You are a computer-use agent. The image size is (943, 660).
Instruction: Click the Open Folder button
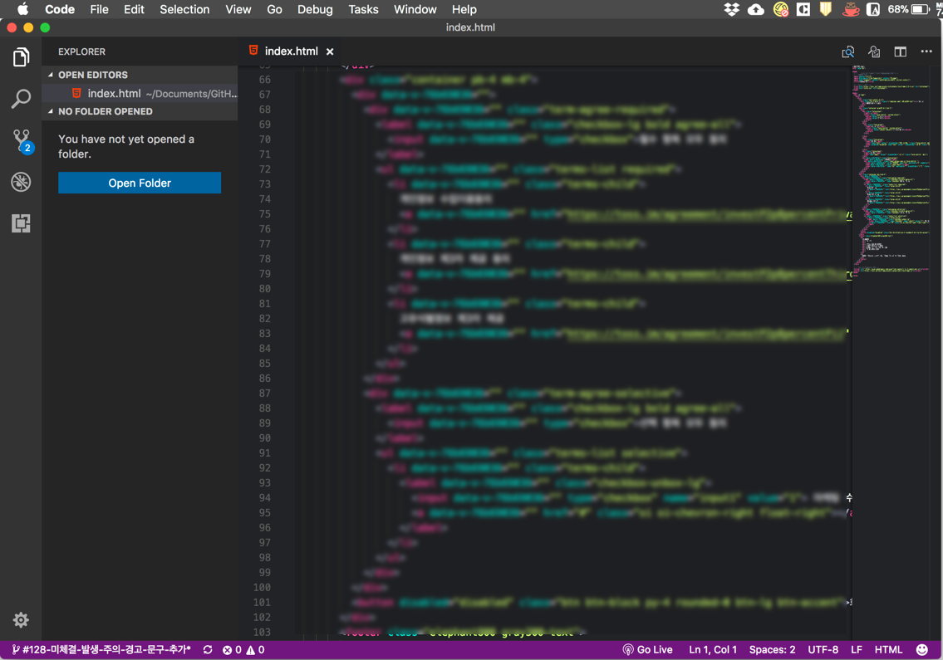140,183
